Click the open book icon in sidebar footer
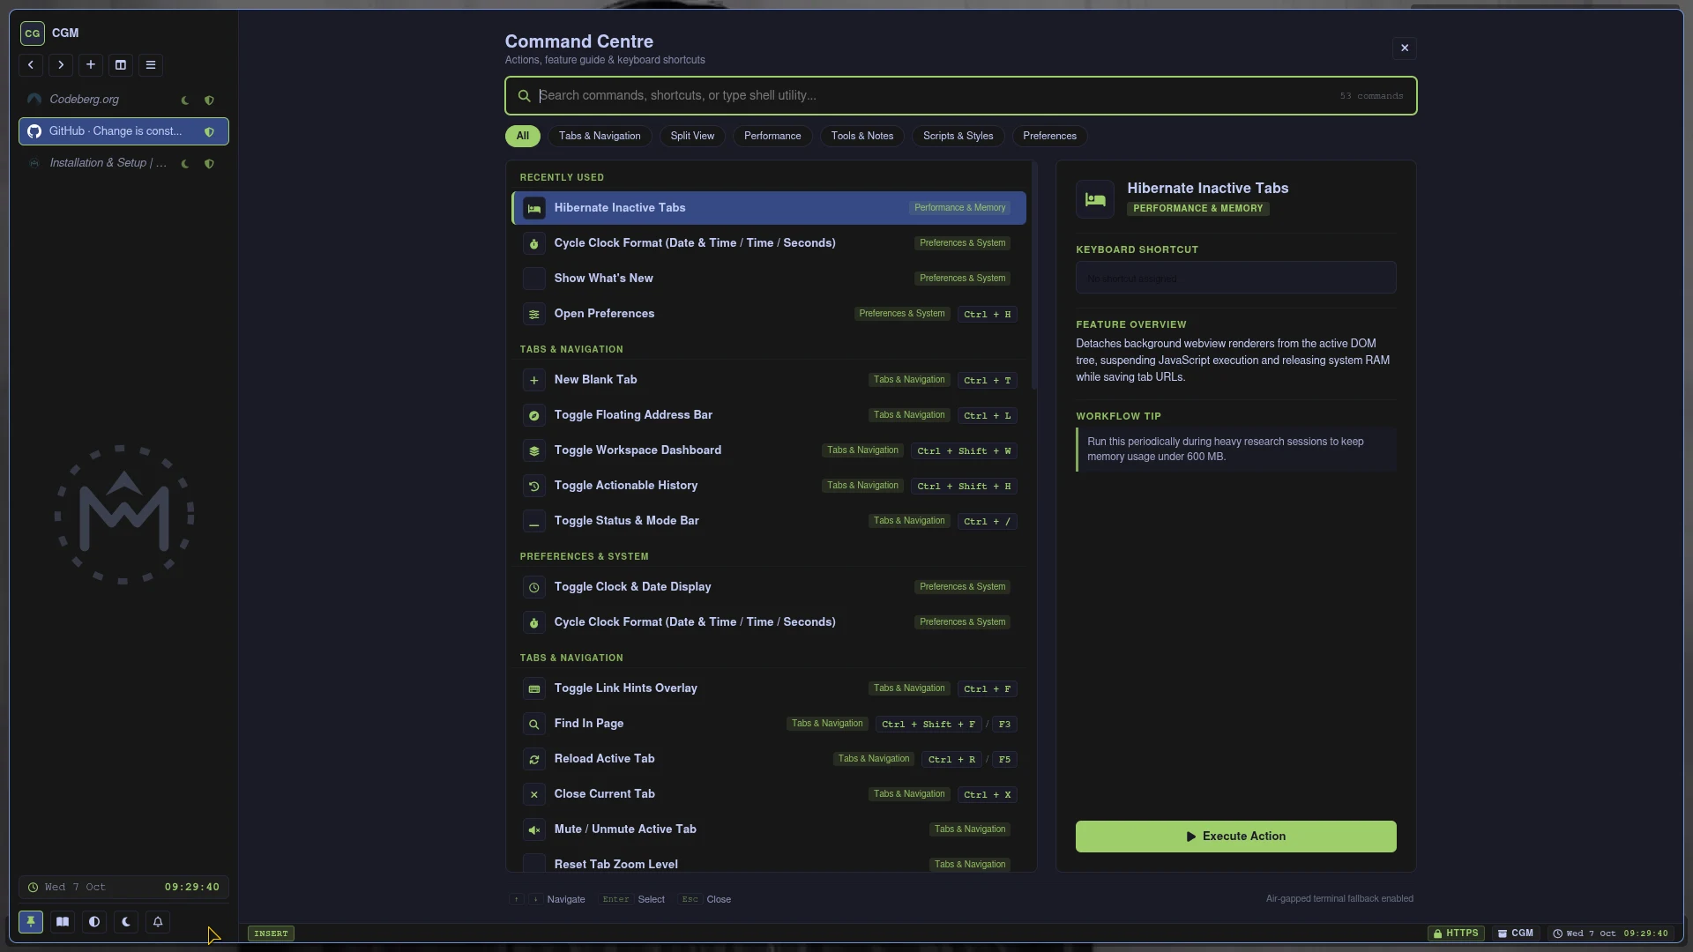Screen dimensions: 1693x952 (x=63, y=922)
